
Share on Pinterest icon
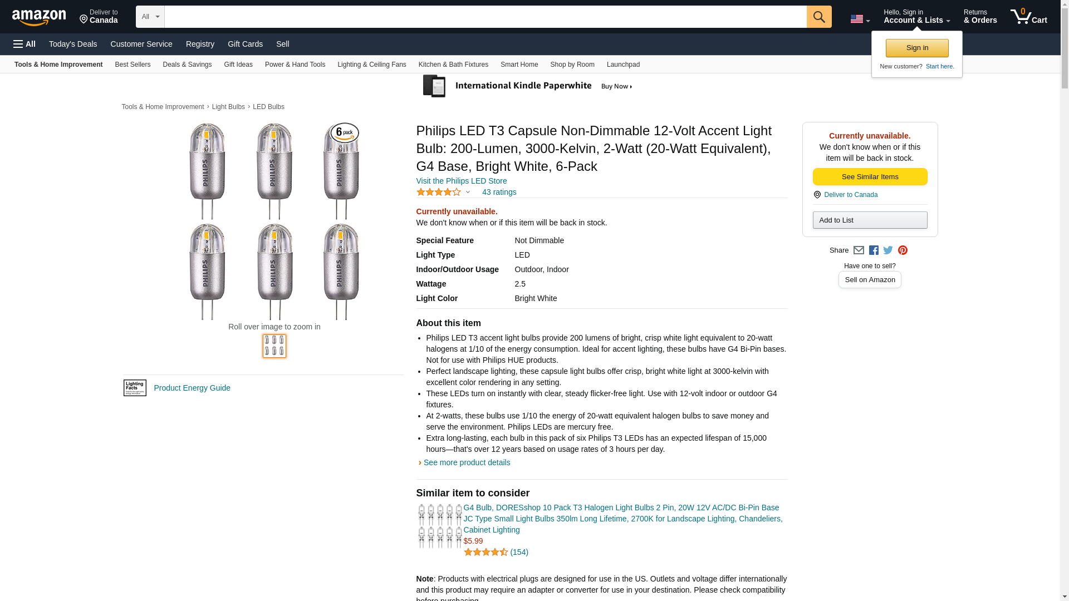(x=903, y=250)
